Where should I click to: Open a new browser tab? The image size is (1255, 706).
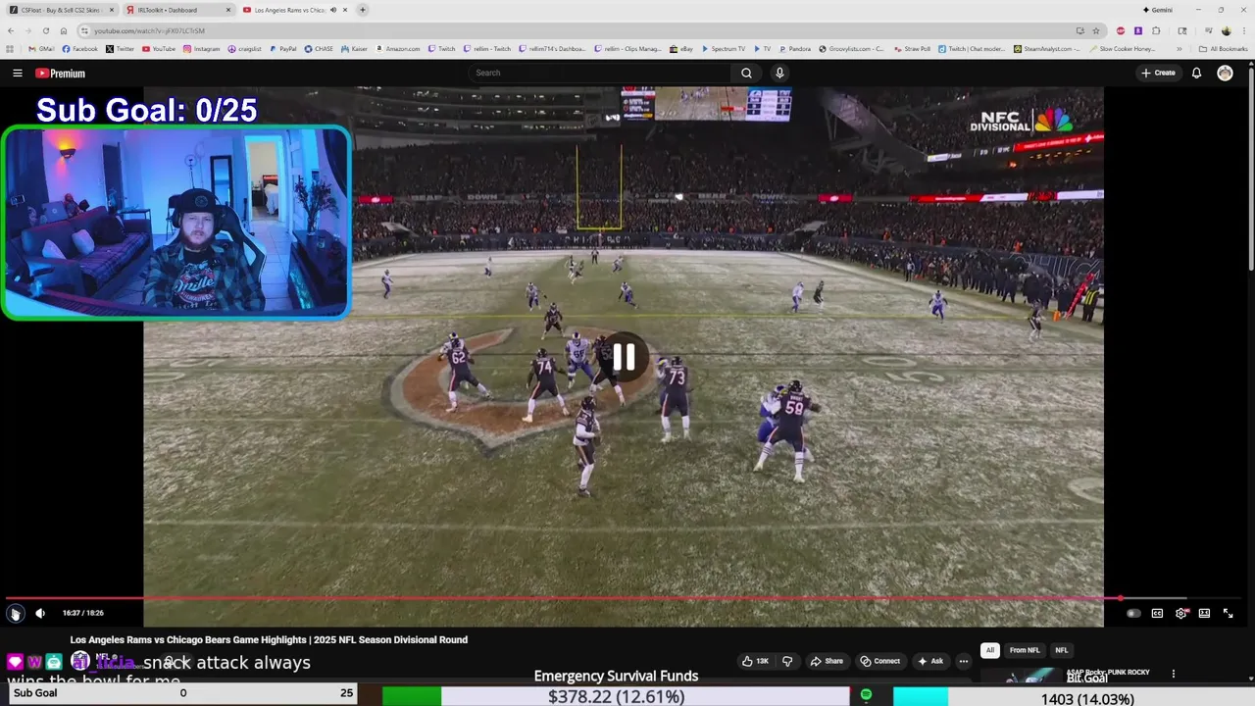coord(363,10)
